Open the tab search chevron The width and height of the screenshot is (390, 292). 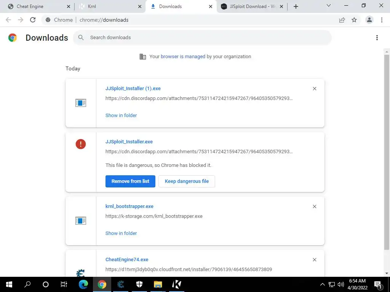[329, 5]
